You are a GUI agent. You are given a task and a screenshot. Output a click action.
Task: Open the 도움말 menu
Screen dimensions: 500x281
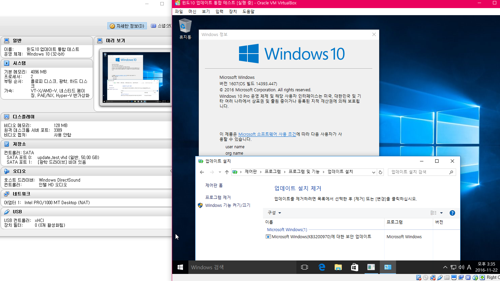tap(248, 11)
